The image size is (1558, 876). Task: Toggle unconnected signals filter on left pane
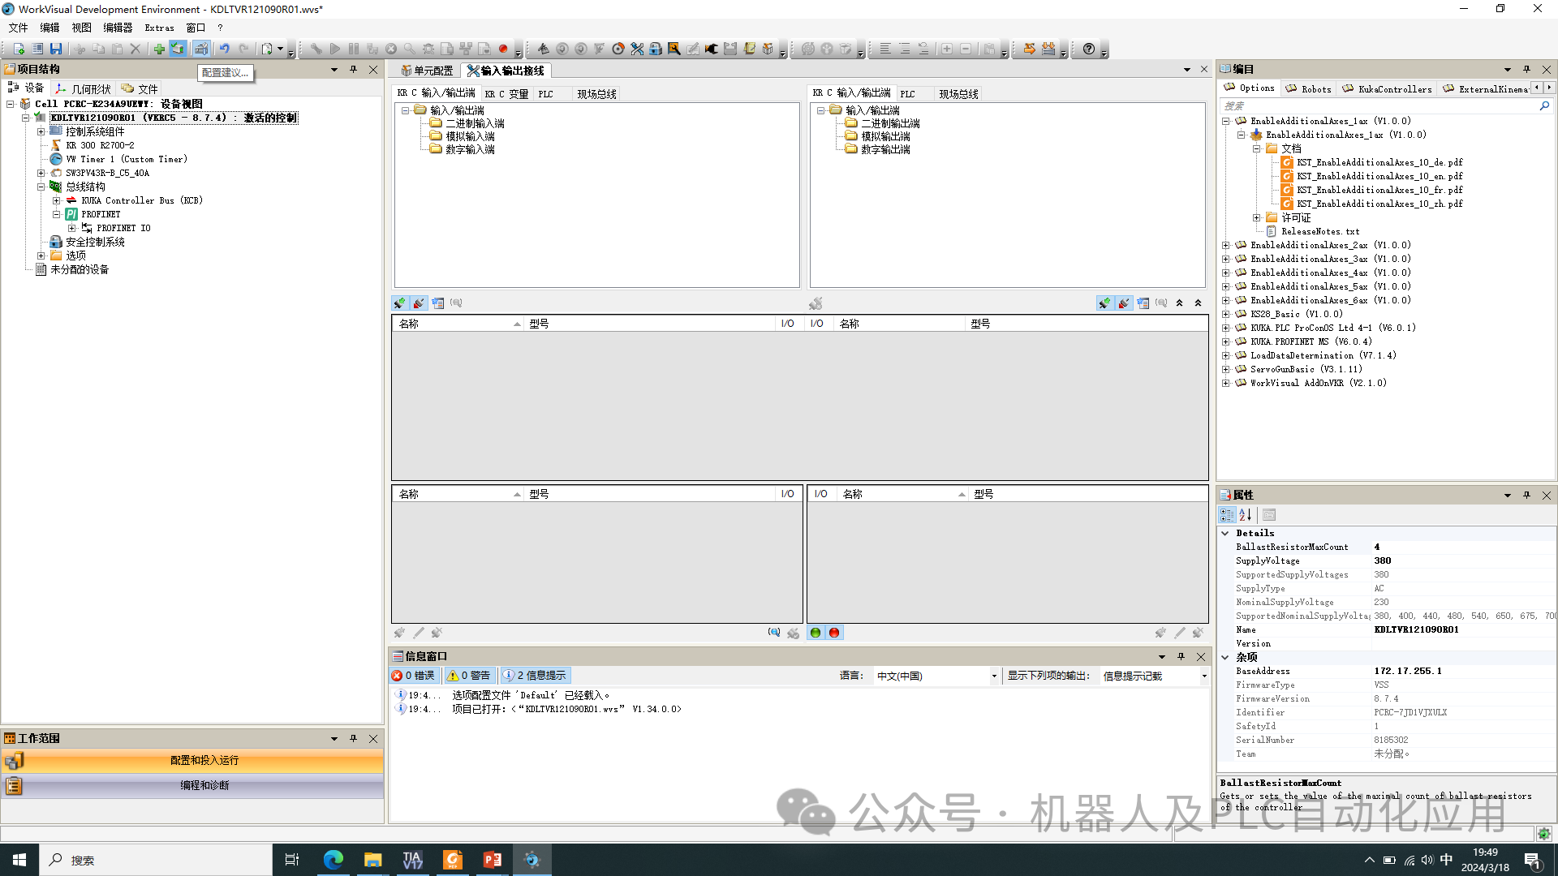[x=419, y=303]
